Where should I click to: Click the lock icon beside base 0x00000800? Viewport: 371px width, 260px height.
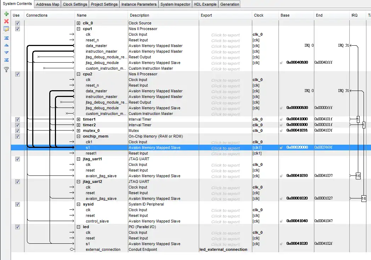[281, 108]
